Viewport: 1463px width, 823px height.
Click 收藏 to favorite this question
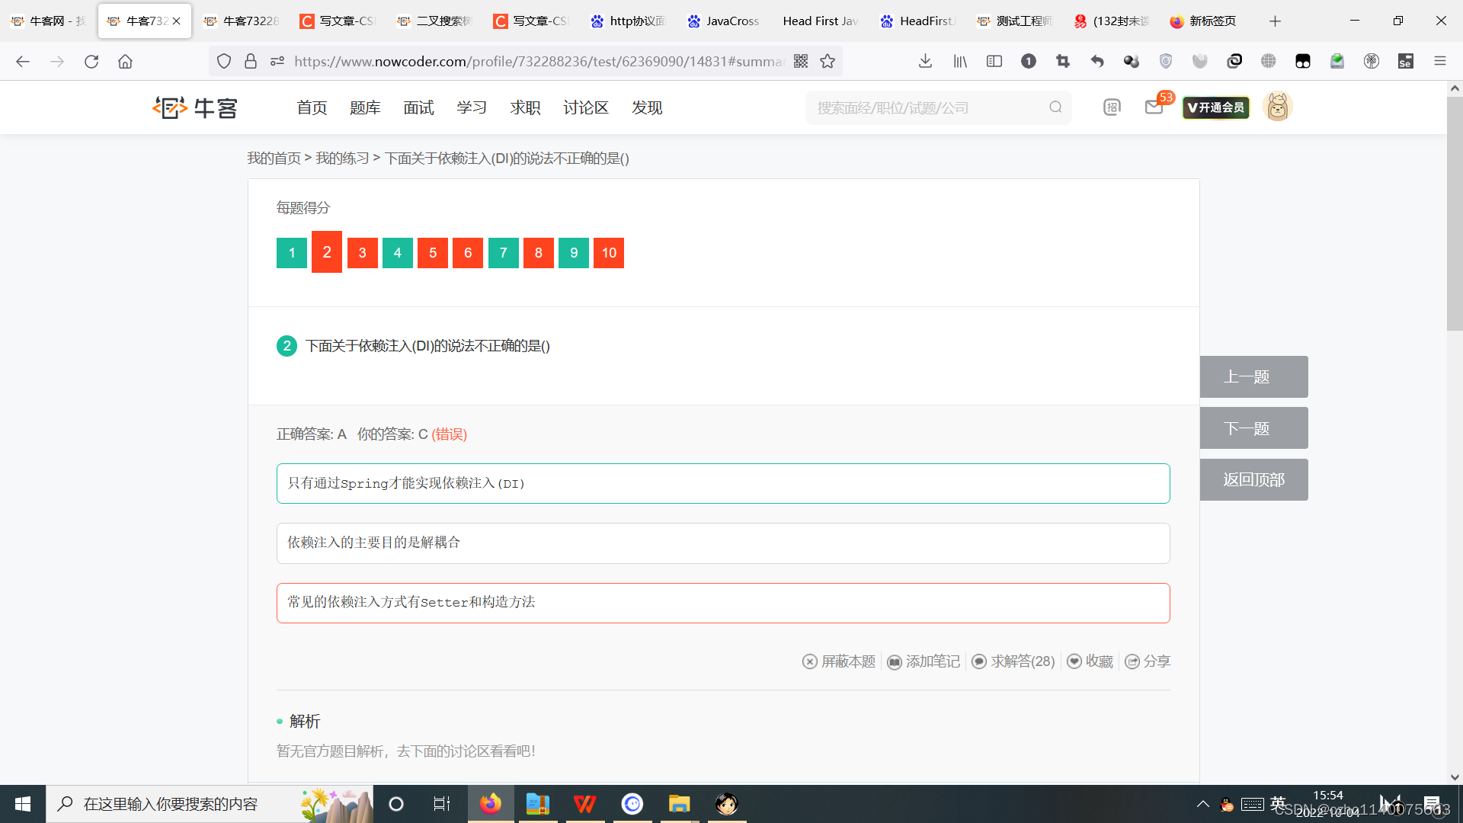1090,661
